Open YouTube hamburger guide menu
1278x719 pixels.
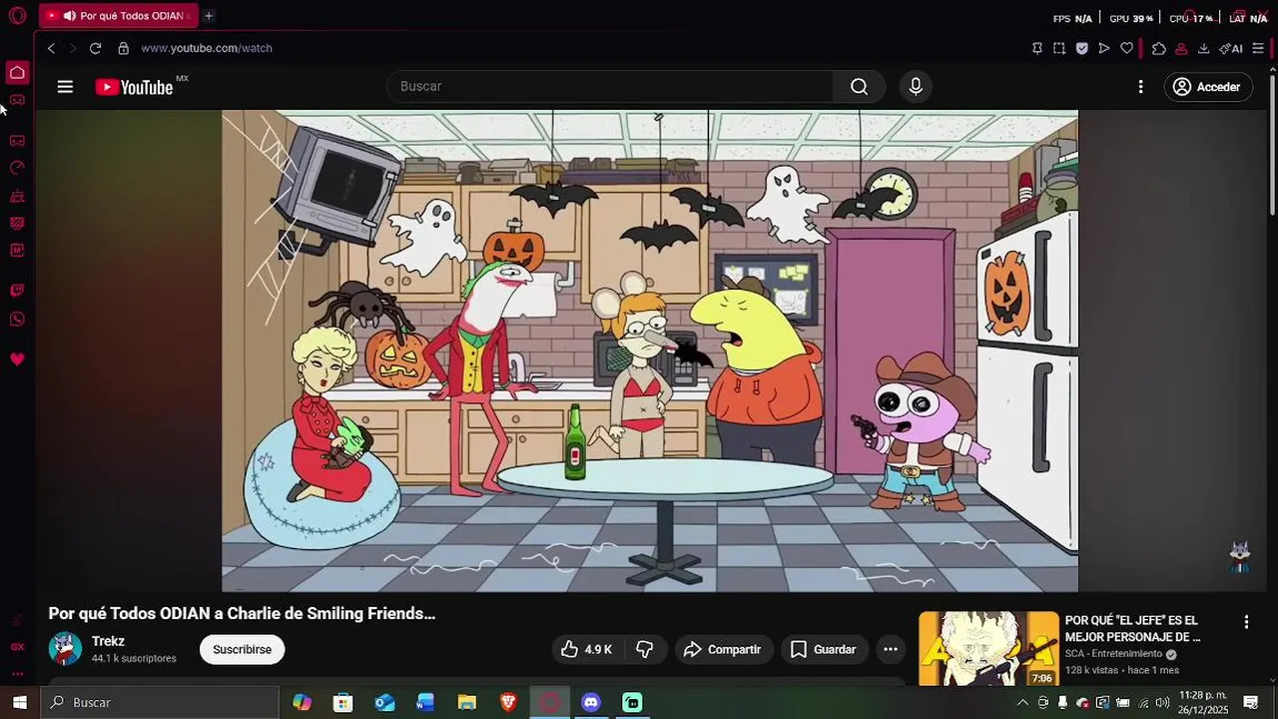pos(65,87)
